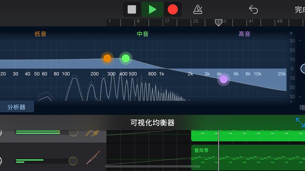Click bar 49 on the timeline ruler
Screen dimensions: 305x171
tap(280, 21)
